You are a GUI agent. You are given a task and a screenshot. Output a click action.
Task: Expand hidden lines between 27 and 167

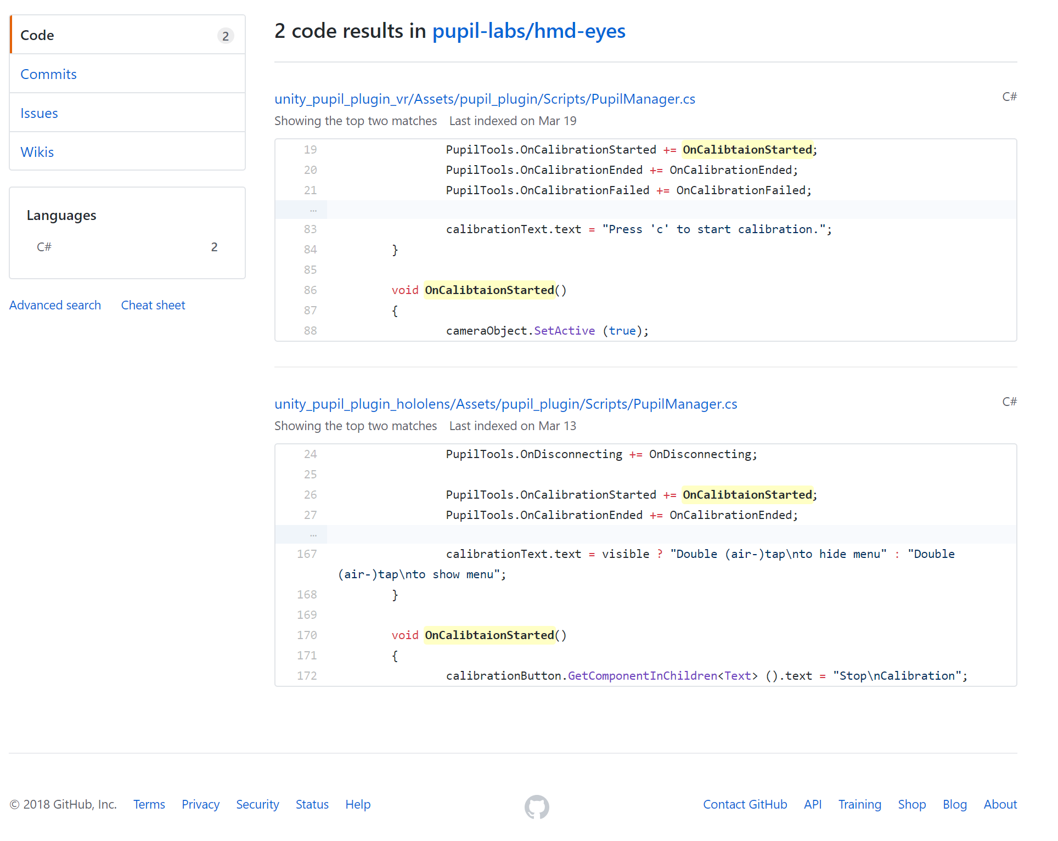click(x=301, y=534)
